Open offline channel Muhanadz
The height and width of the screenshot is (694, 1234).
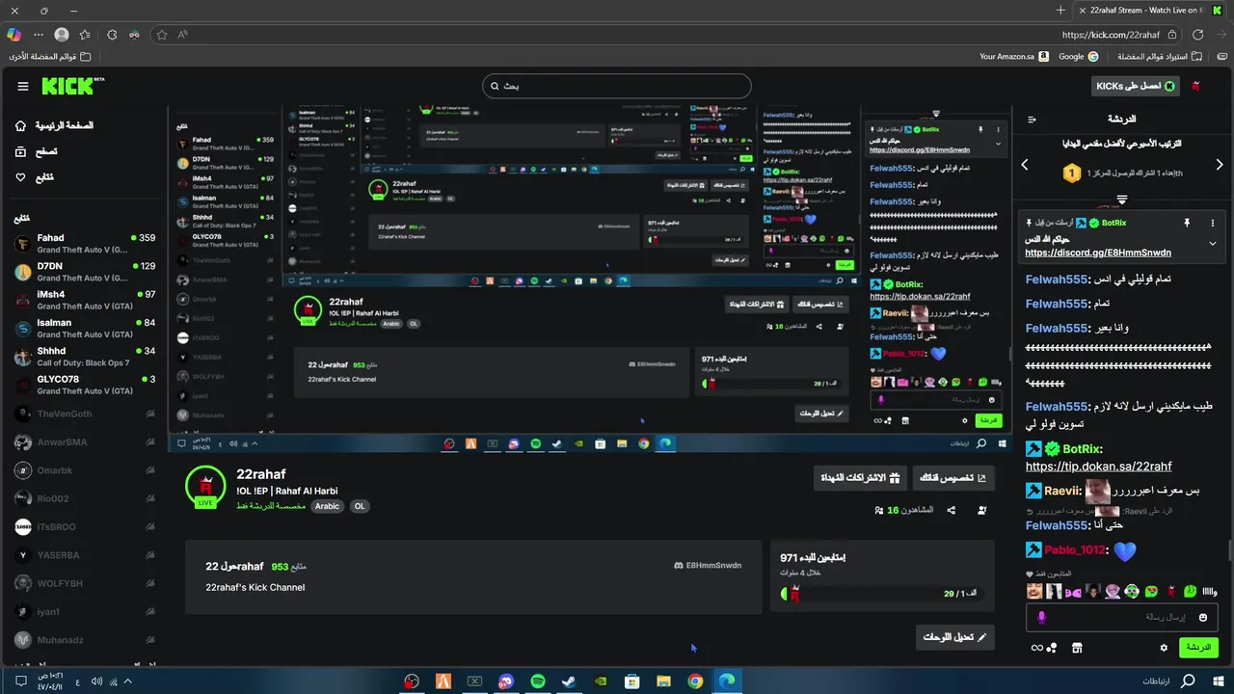pos(85,639)
